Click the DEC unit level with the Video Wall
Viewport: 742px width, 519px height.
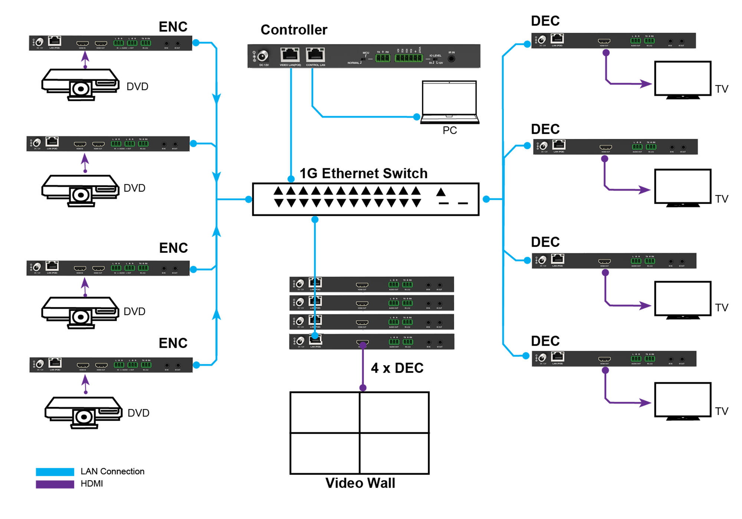click(614, 358)
